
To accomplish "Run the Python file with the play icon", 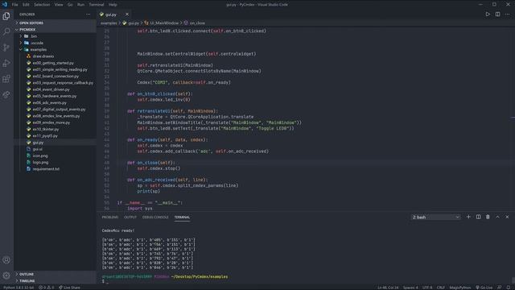I will click(x=488, y=14).
